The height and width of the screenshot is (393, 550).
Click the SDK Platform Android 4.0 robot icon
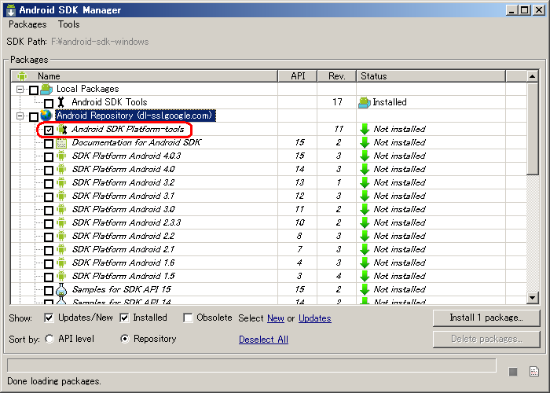(x=61, y=169)
